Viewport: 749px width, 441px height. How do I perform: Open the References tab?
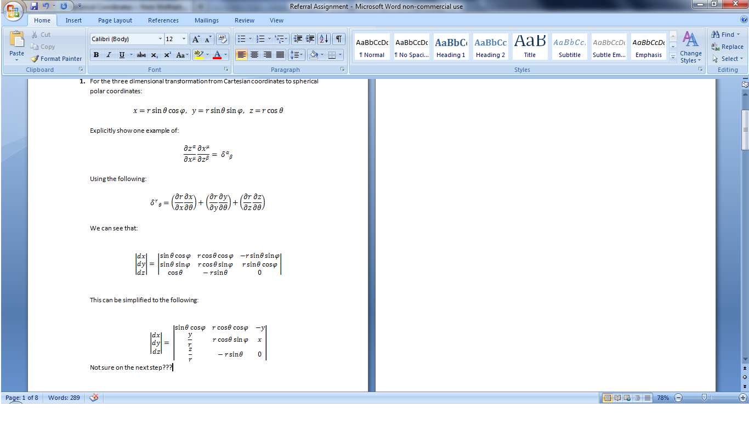163,20
